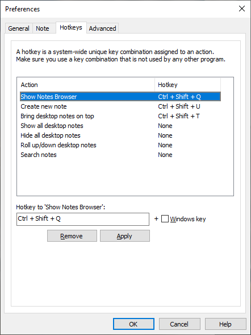Choose the Show all desktop notes action
Screen dimensions: 251x335
tap(120, 126)
